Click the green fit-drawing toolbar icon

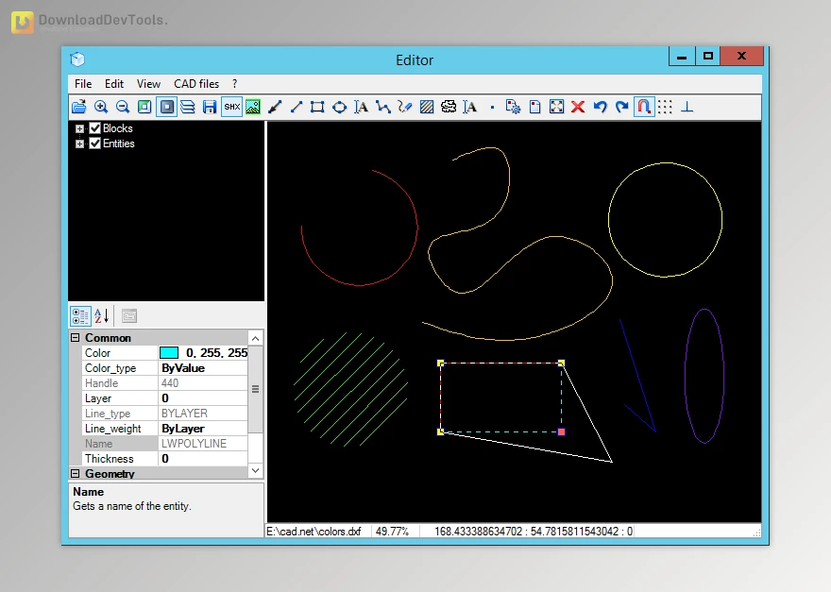144,107
